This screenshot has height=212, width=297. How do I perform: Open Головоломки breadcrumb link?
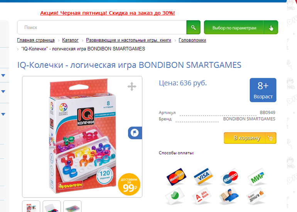[x=192, y=40]
